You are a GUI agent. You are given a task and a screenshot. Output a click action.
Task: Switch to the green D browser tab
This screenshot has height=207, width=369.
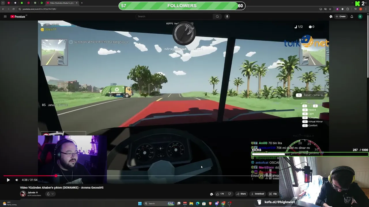pyautogui.click(x=42, y=3)
